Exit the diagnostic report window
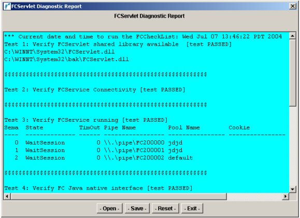 pyautogui.click(x=192, y=208)
